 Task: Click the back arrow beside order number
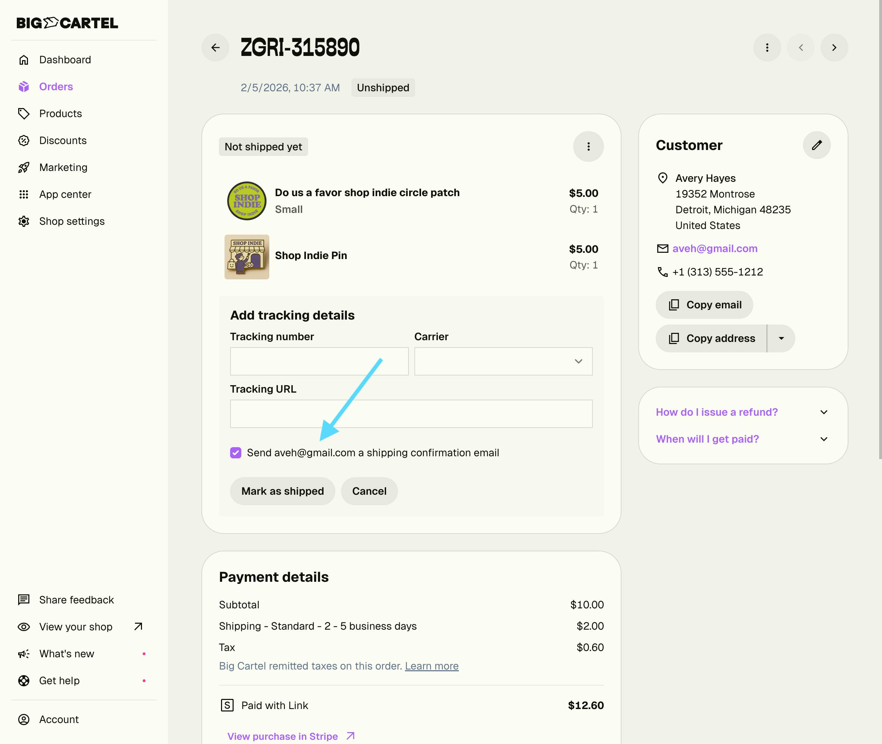[x=215, y=48]
